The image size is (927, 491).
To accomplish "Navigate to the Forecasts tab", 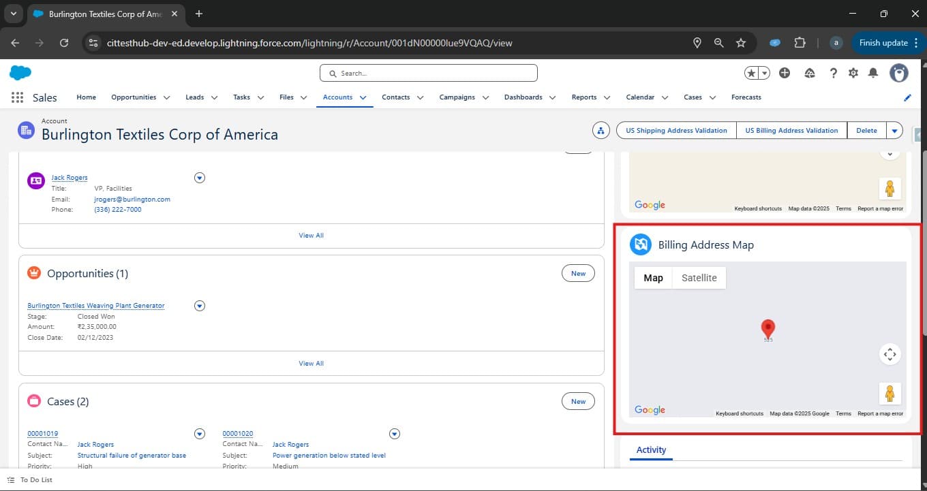I will [746, 97].
